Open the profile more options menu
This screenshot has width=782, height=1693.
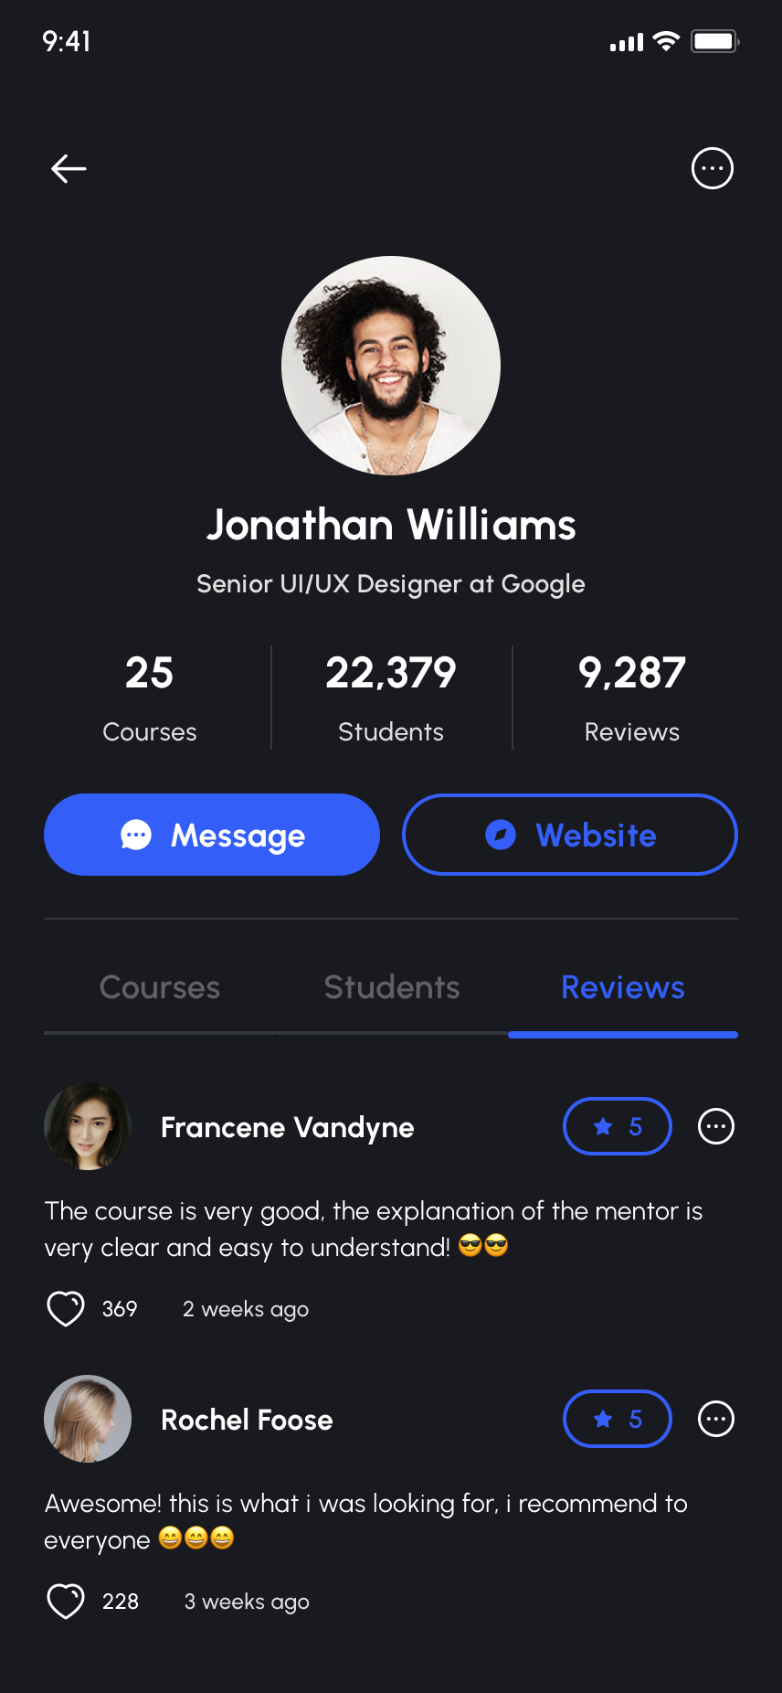(x=713, y=168)
